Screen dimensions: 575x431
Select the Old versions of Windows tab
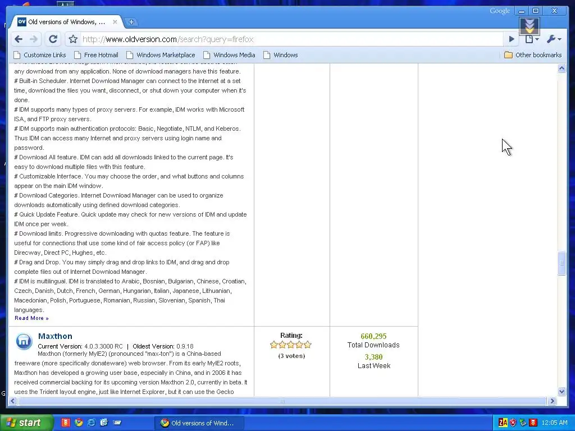(x=67, y=22)
